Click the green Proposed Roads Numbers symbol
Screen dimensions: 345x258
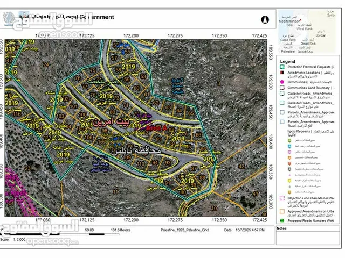[x=282, y=221]
